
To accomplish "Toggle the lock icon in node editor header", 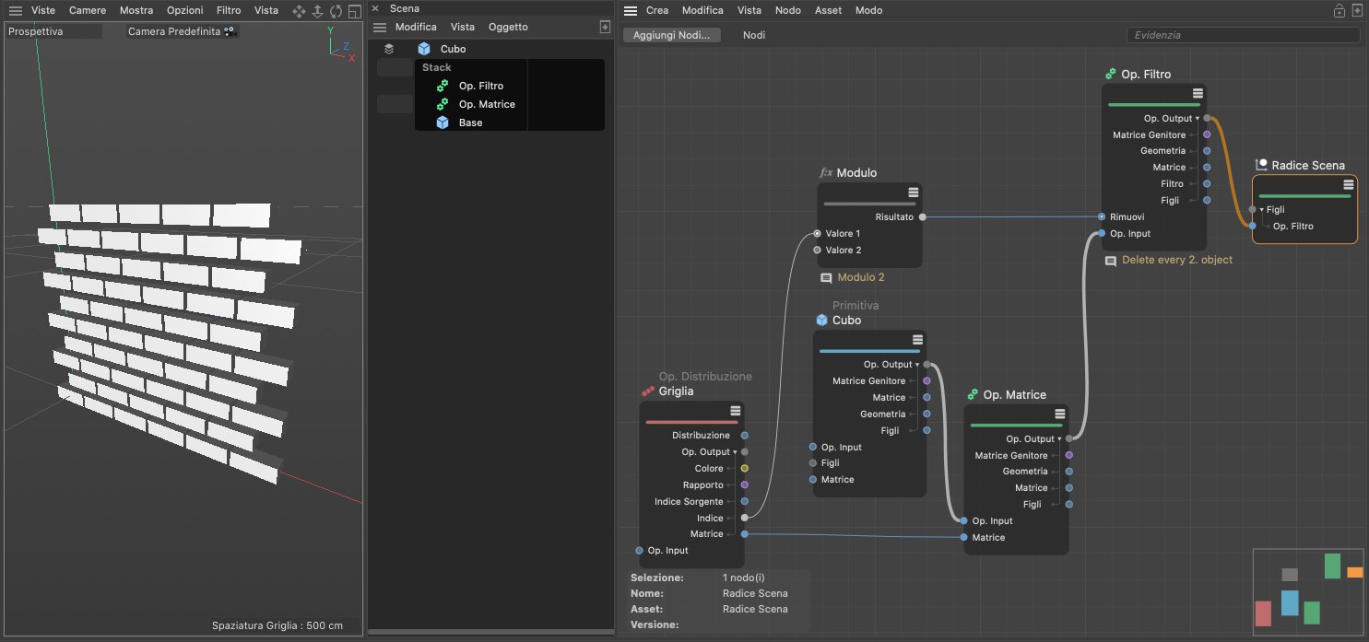I will (x=1339, y=11).
